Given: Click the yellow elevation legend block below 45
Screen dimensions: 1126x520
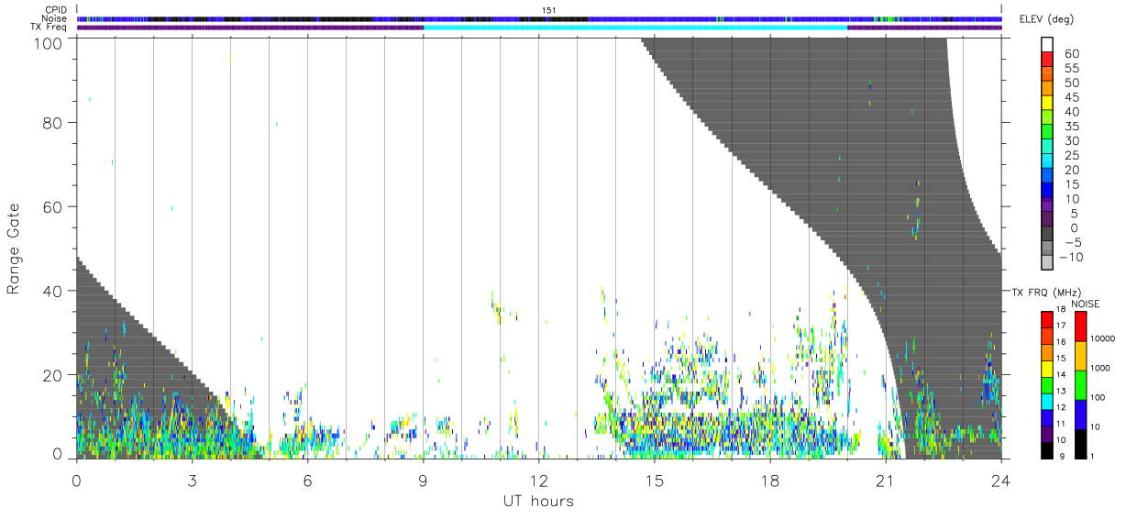Looking at the screenshot, I should [1048, 104].
